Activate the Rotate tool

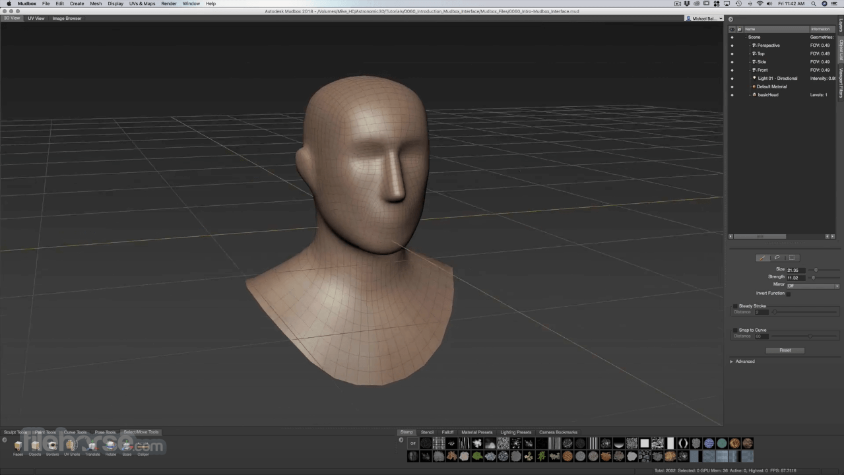pyautogui.click(x=110, y=447)
